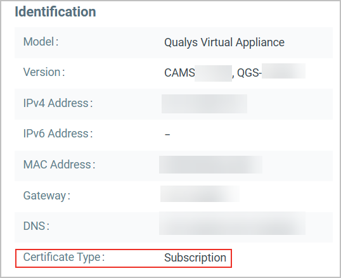Click the IPv6 Address dash value
The image size is (341, 278).
(x=167, y=134)
